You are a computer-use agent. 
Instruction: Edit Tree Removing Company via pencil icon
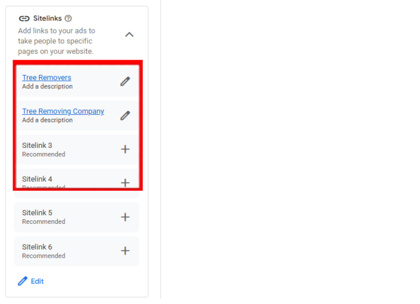125,115
